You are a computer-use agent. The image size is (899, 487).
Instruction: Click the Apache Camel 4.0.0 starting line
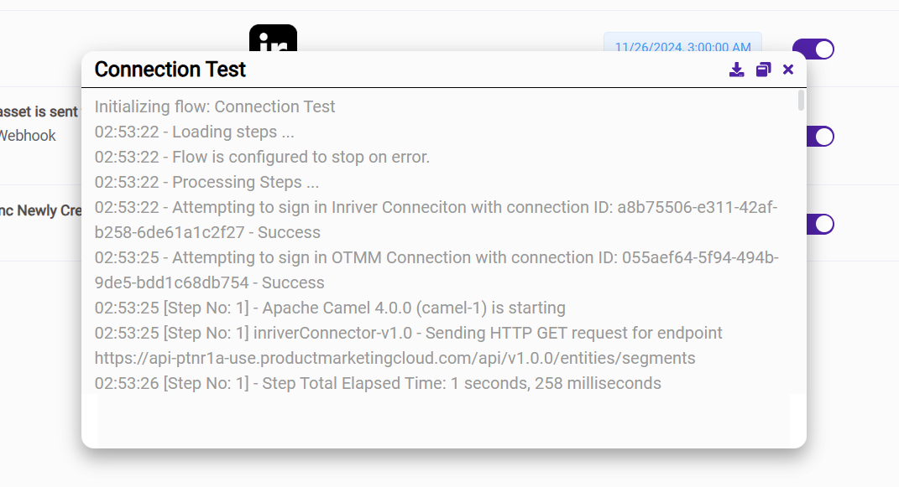[x=330, y=308]
